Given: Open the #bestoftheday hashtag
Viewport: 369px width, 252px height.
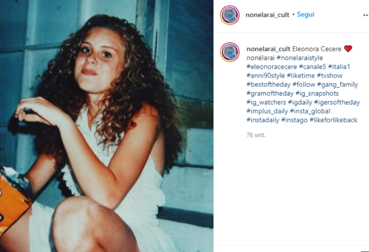Looking at the screenshot, I should point(268,84).
